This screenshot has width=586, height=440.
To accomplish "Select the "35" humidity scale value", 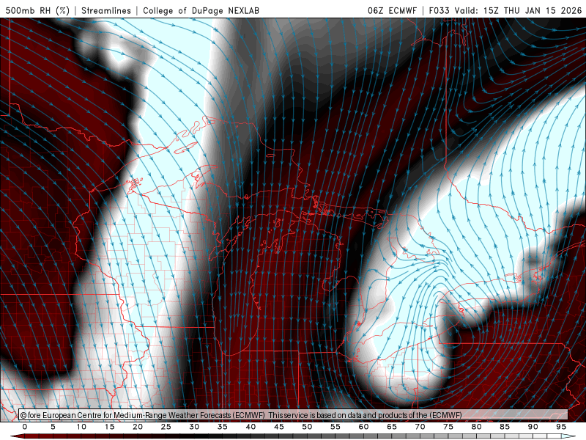I will [223, 427].
